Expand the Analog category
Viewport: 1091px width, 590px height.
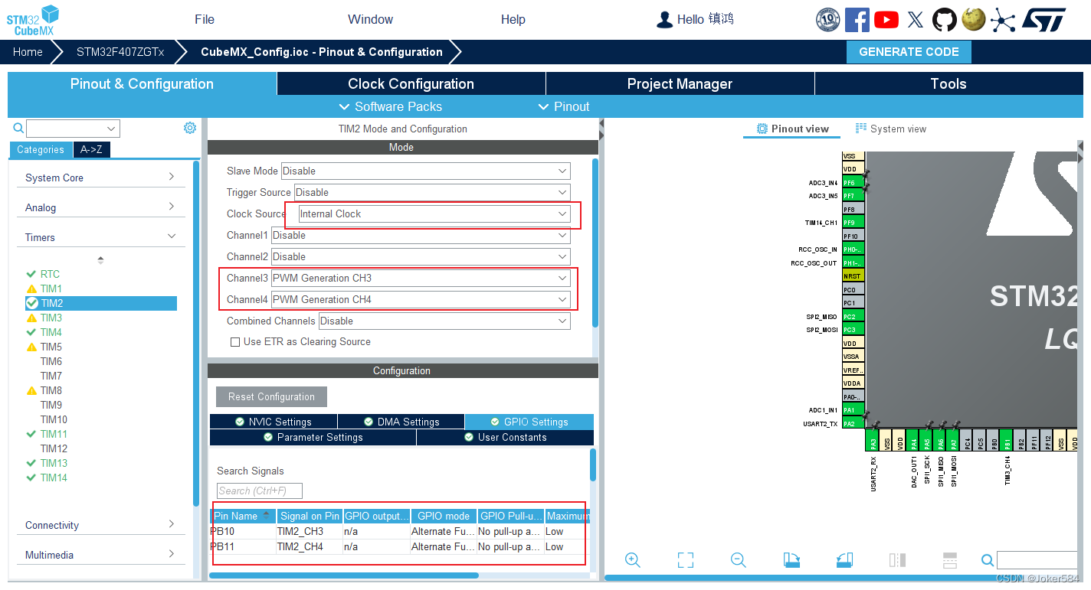click(100, 207)
